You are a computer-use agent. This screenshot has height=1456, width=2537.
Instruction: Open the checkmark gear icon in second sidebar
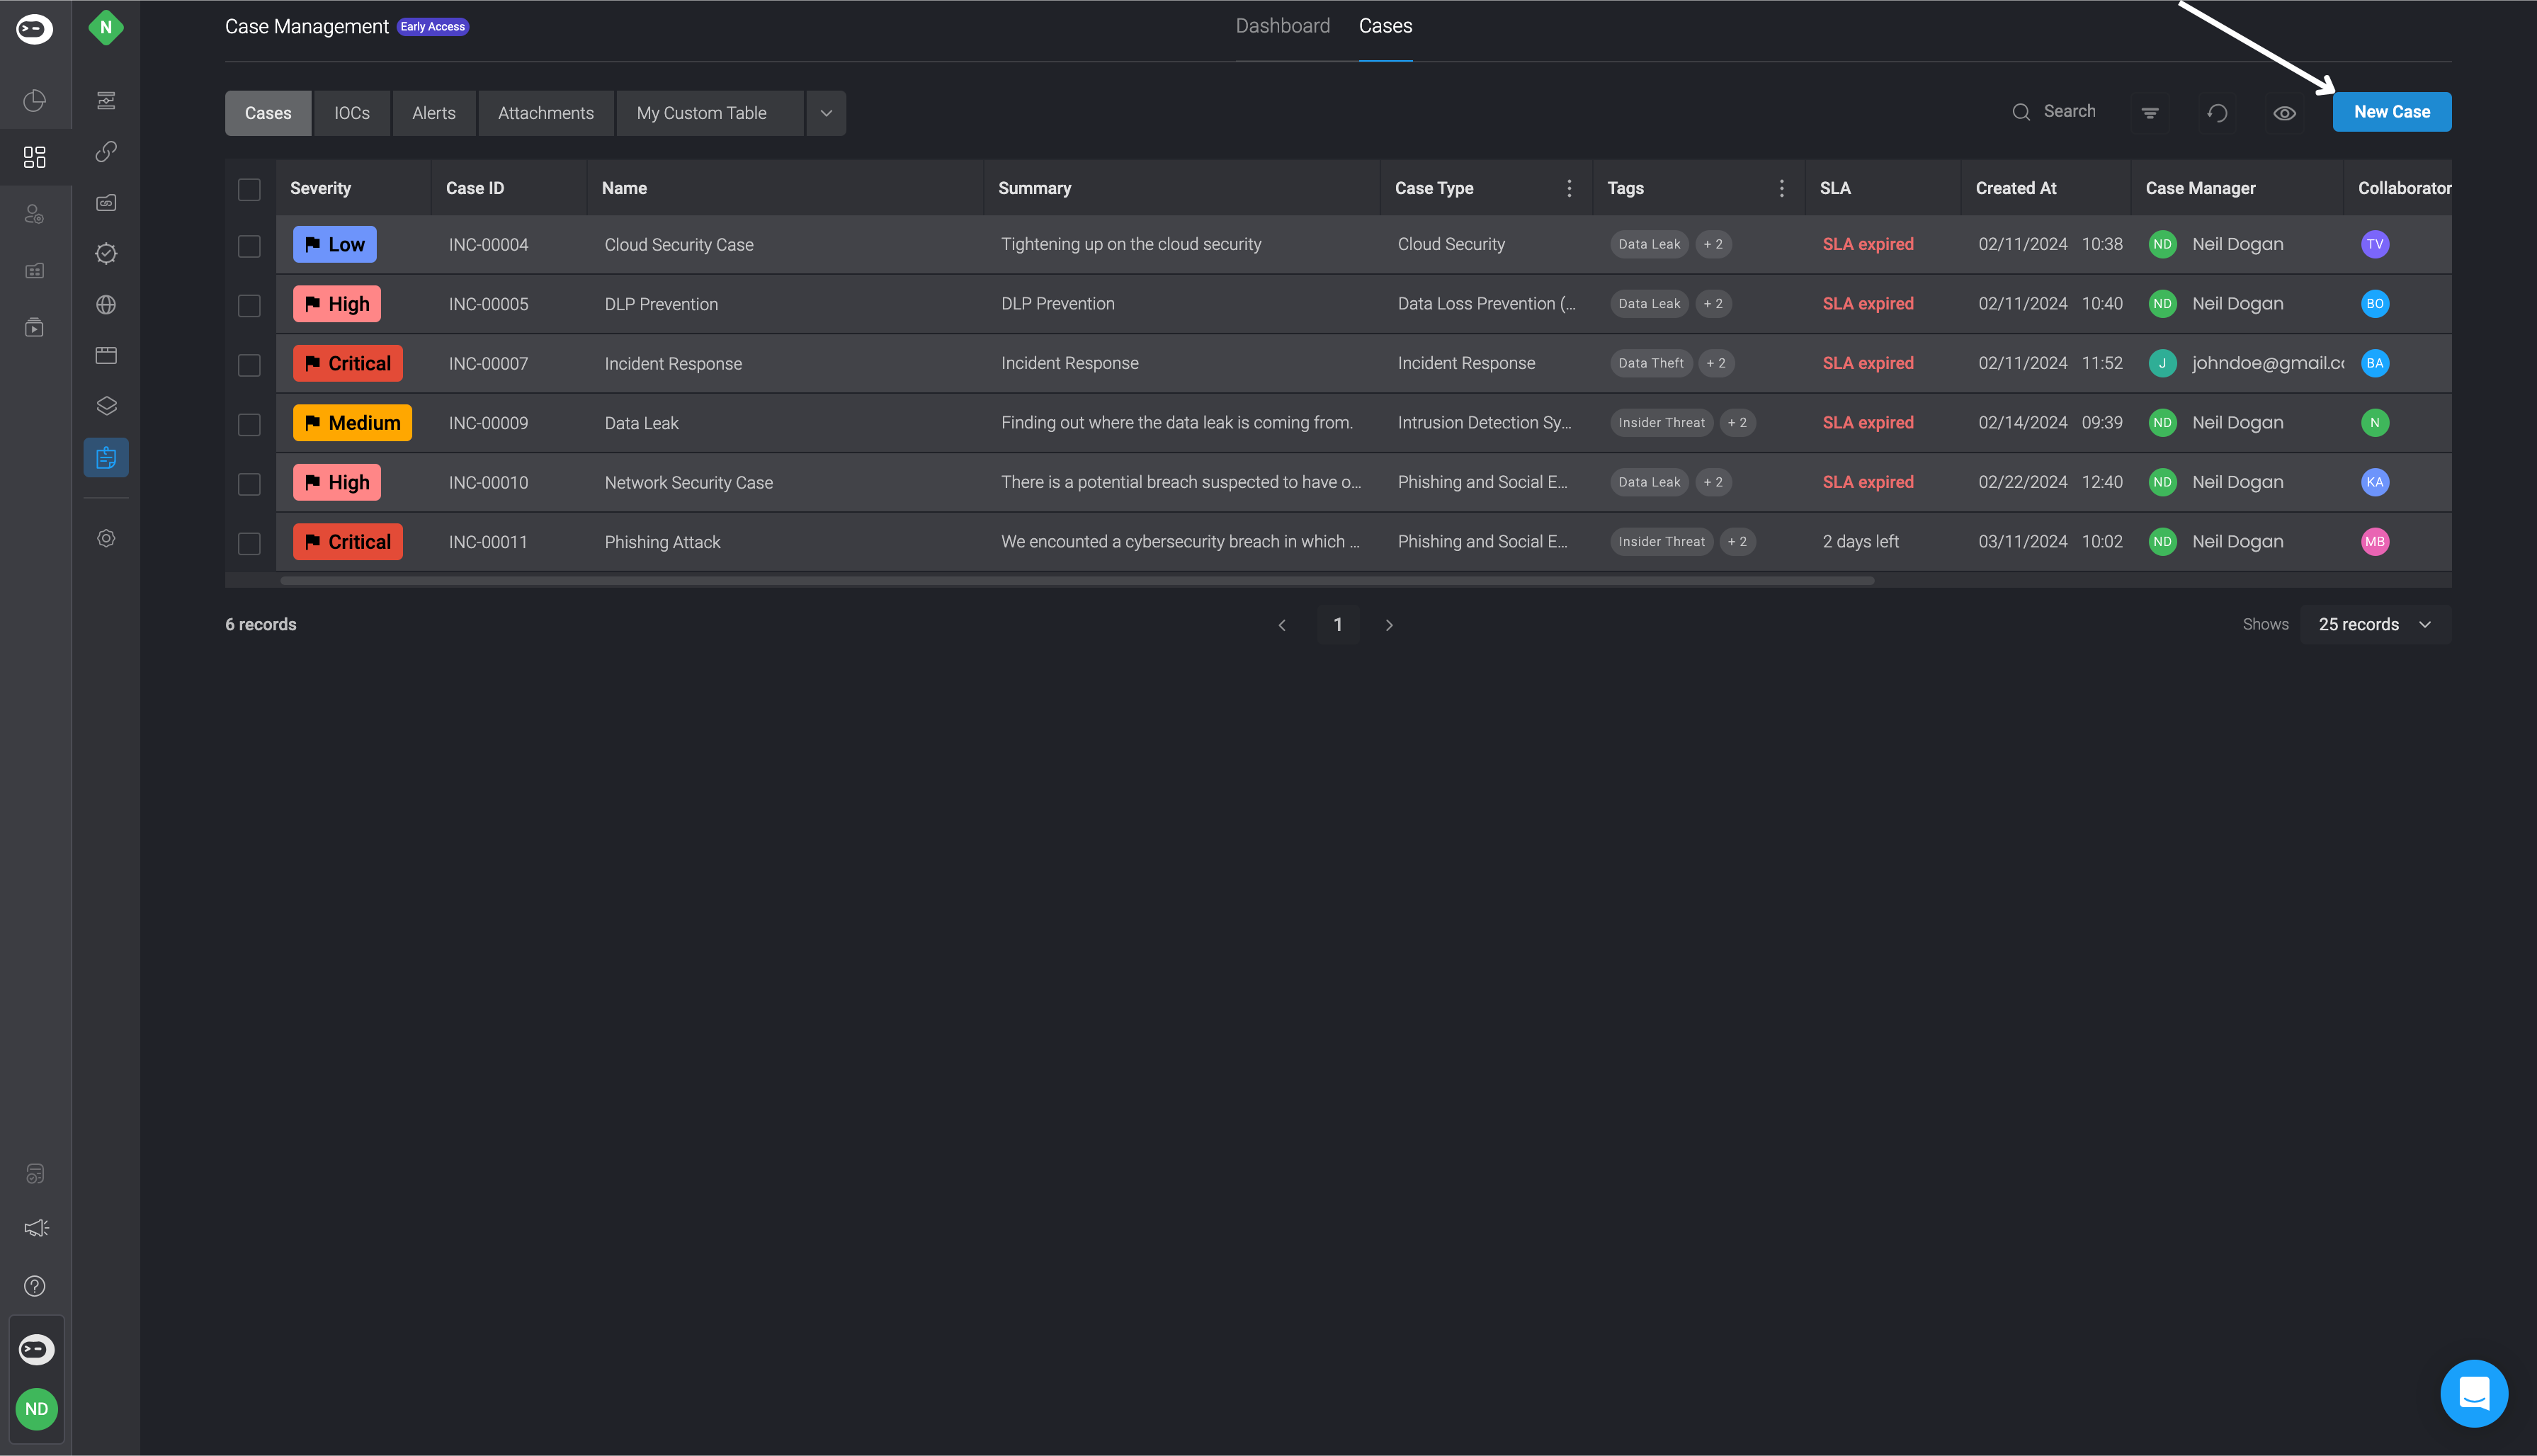pyautogui.click(x=106, y=254)
